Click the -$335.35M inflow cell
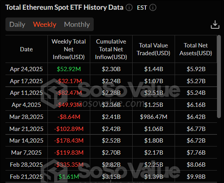The height and width of the screenshot is (183, 224). (x=69, y=165)
